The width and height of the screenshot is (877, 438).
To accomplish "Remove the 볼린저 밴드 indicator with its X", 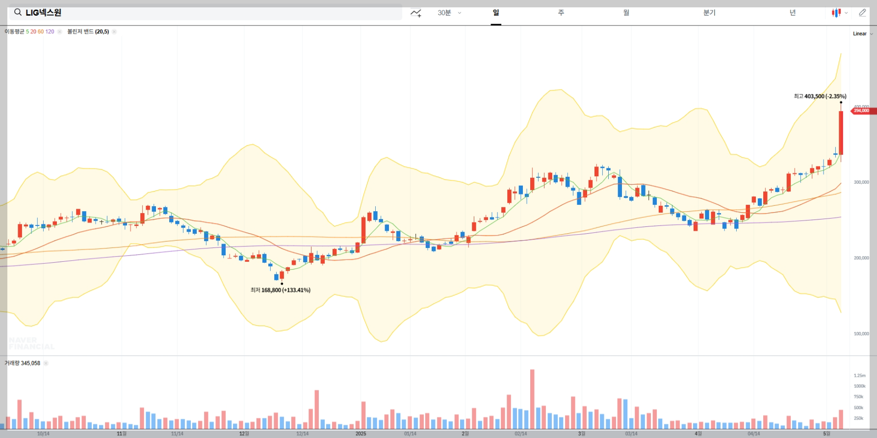I will click(114, 31).
